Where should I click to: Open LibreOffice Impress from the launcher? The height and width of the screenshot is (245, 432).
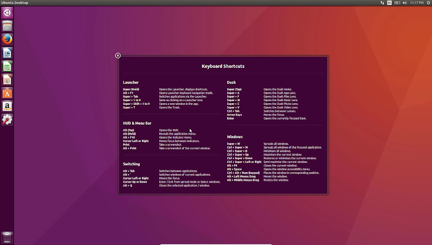click(7, 80)
